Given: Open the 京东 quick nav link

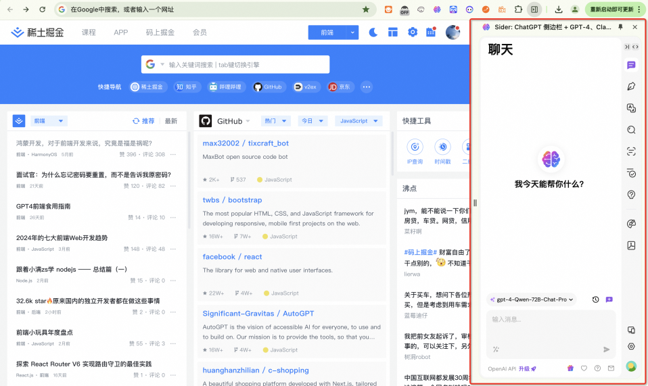Looking at the screenshot, I should click(x=340, y=87).
